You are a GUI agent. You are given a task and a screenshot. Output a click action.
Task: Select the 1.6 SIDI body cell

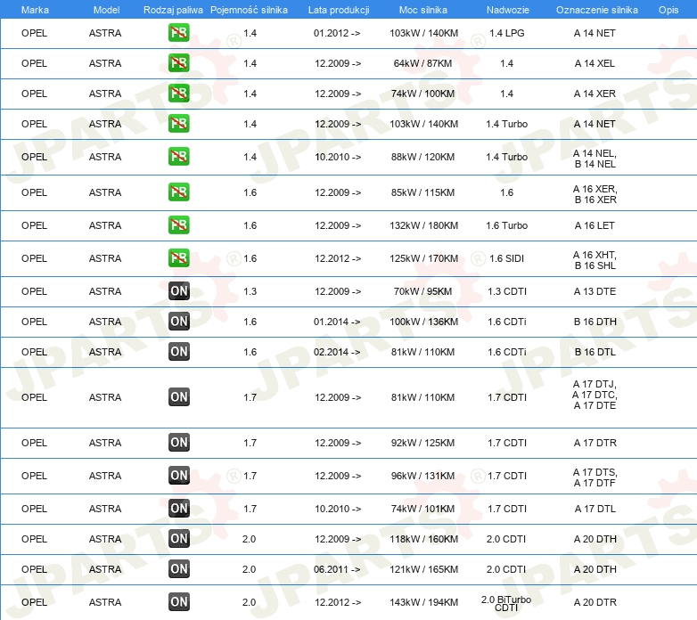point(507,258)
